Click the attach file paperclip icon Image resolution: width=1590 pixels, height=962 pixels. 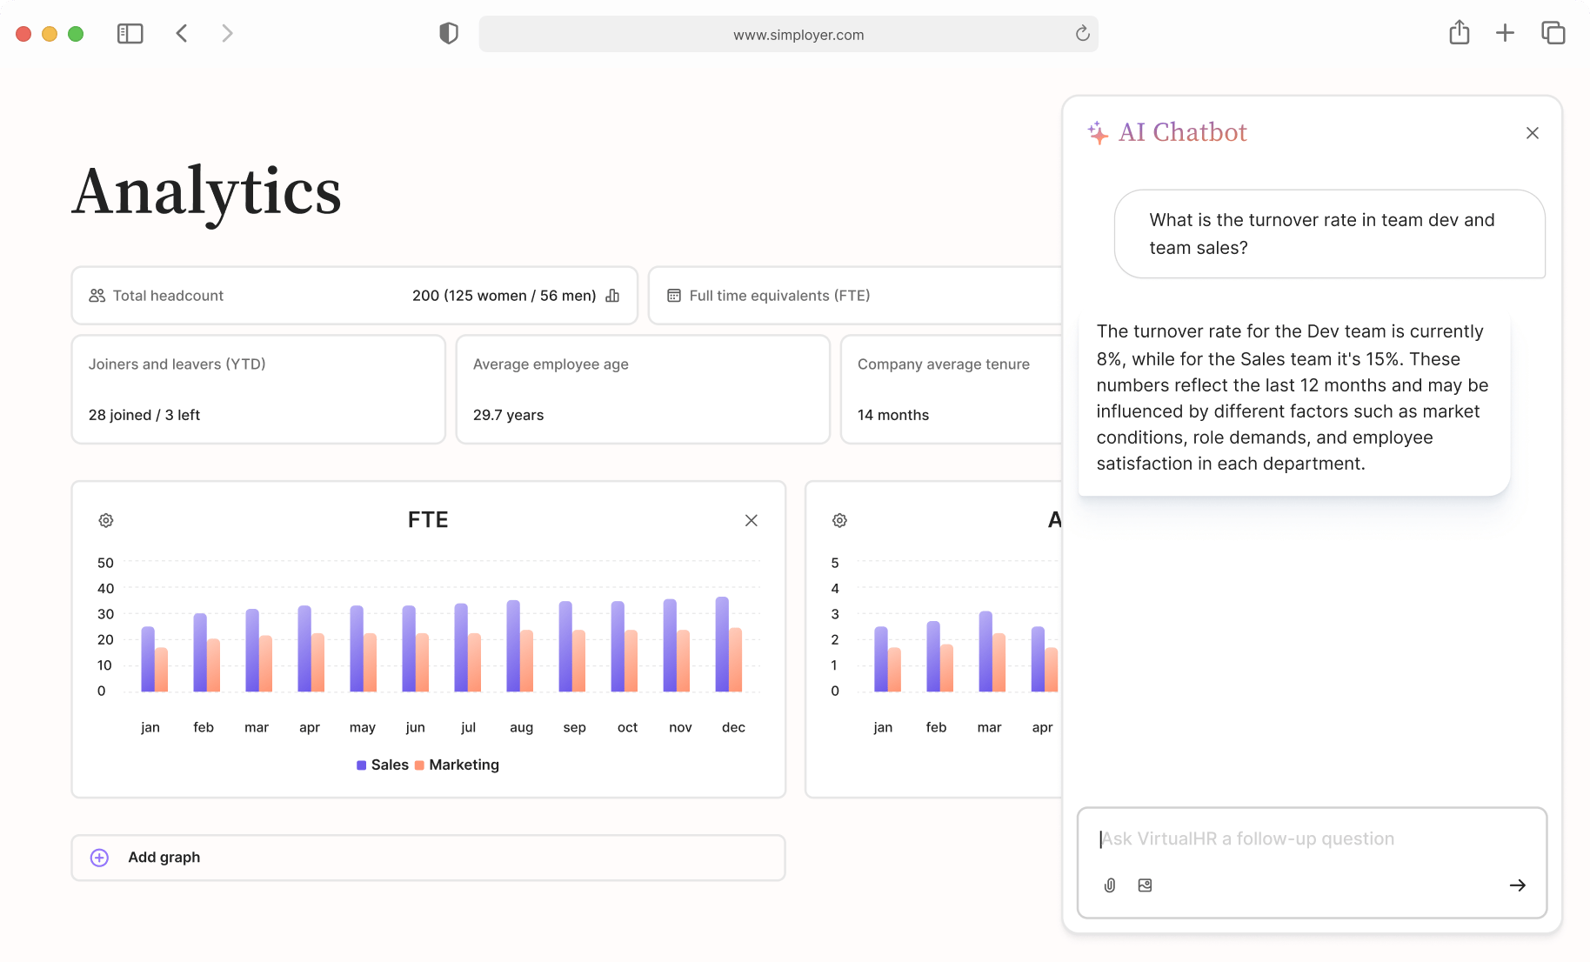[x=1110, y=885]
